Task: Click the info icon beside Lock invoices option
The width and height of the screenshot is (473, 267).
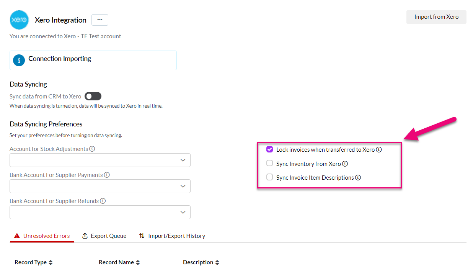Action: (379, 149)
